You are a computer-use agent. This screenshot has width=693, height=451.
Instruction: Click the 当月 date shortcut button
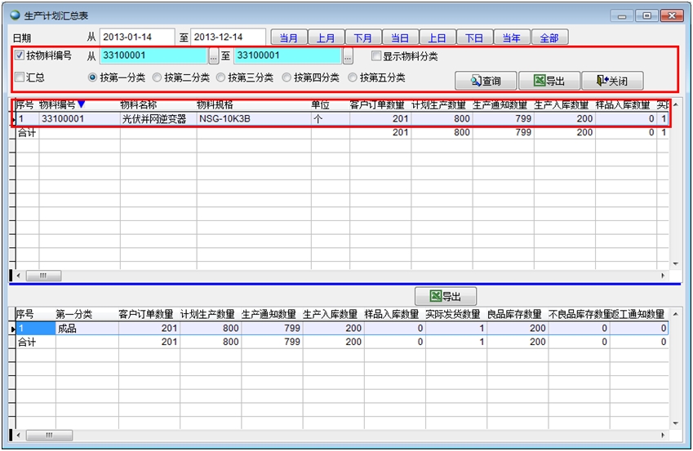tap(289, 38)
